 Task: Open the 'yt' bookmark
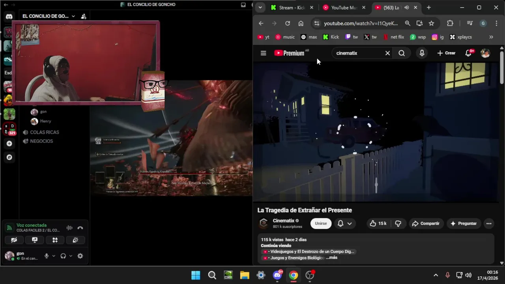pyautogui.click(x=264, y=37)
